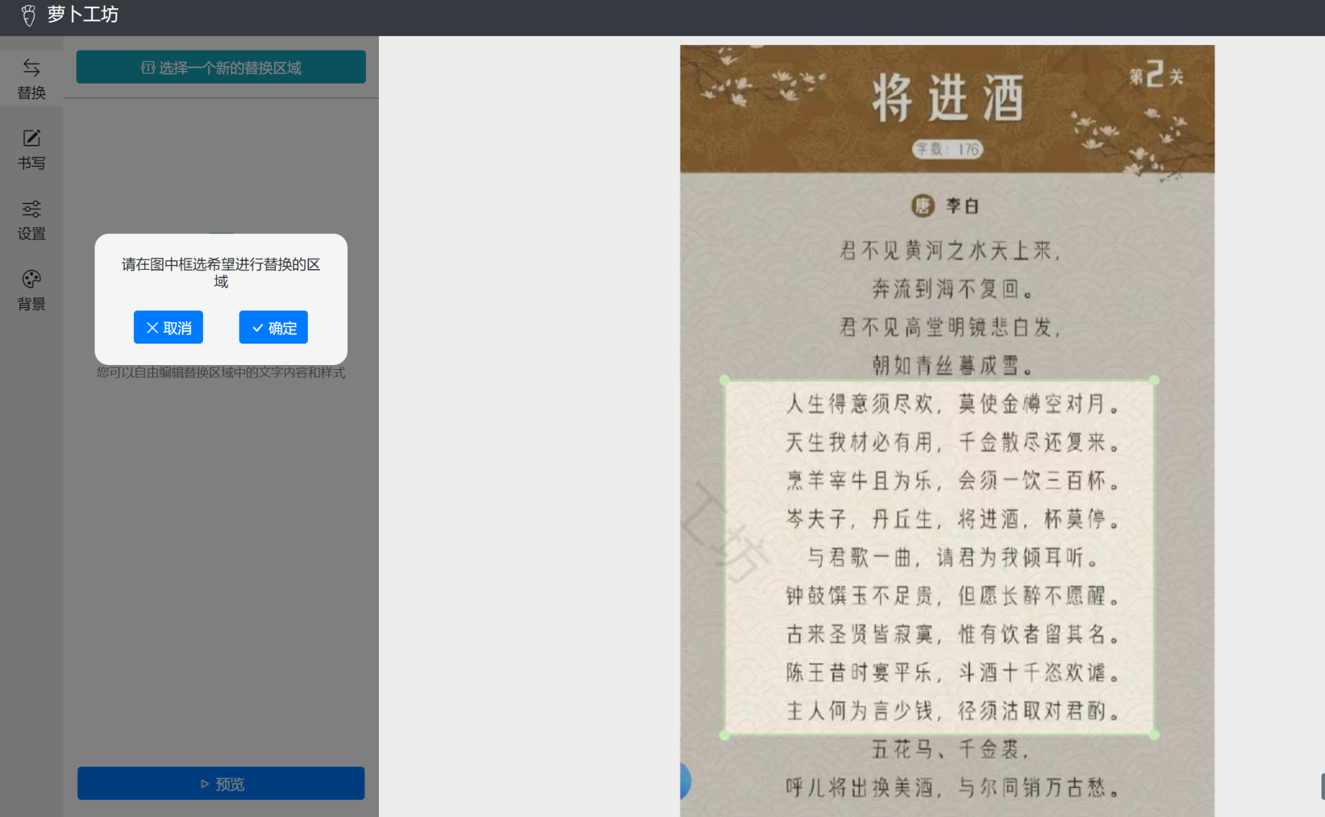Open the 替换 replace sidebar tab
The image size is (1325, 817).
pyautogui.click(x=31, y=79)
